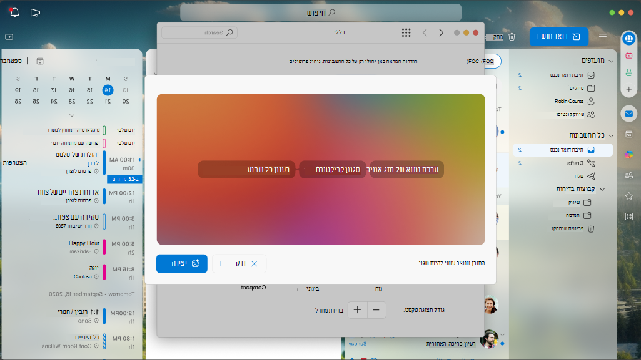Open the People view icon in the rail
Viewport: 641px width, 360px height.
tap(628, 175)
